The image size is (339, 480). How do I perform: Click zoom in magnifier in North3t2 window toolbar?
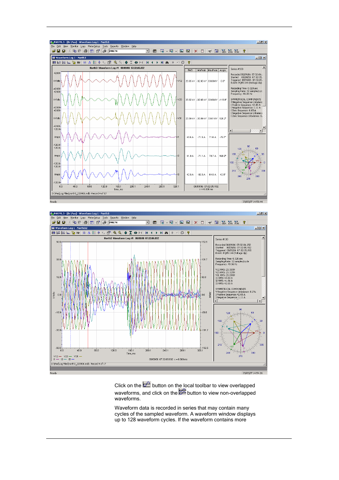pos(115,233)
